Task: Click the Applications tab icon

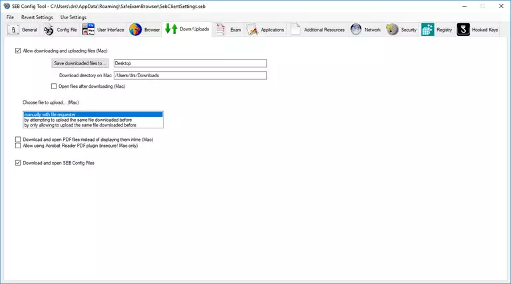Action: (x=252, y=30)
